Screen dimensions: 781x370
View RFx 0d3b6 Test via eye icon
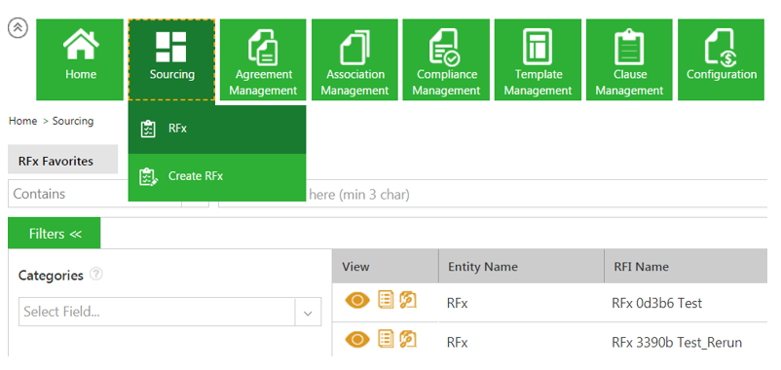pyautogui.click(x=357, y=300)
